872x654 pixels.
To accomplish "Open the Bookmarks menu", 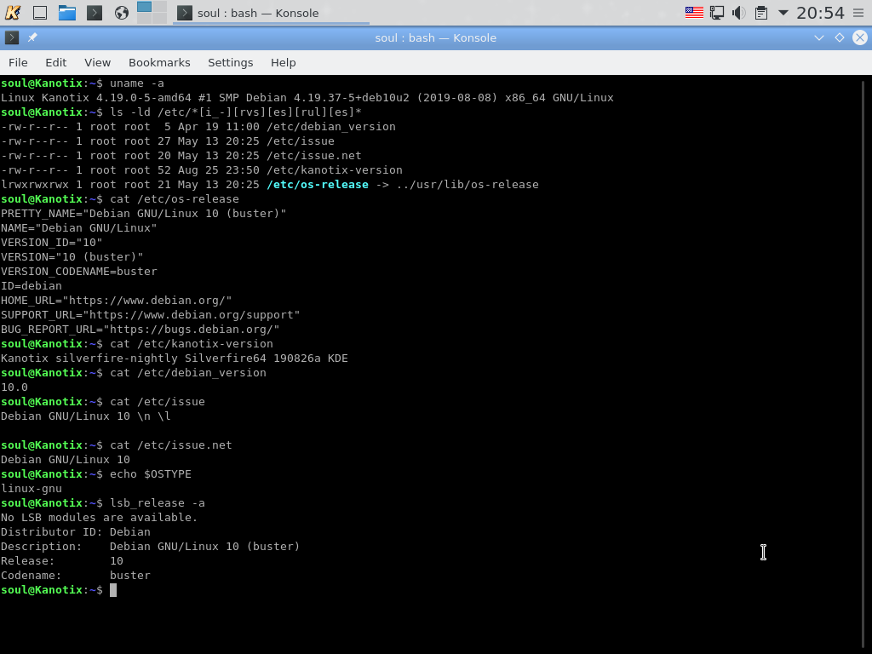I will coord(159,62).
